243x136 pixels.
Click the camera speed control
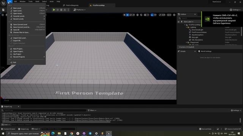pos(169,15)
